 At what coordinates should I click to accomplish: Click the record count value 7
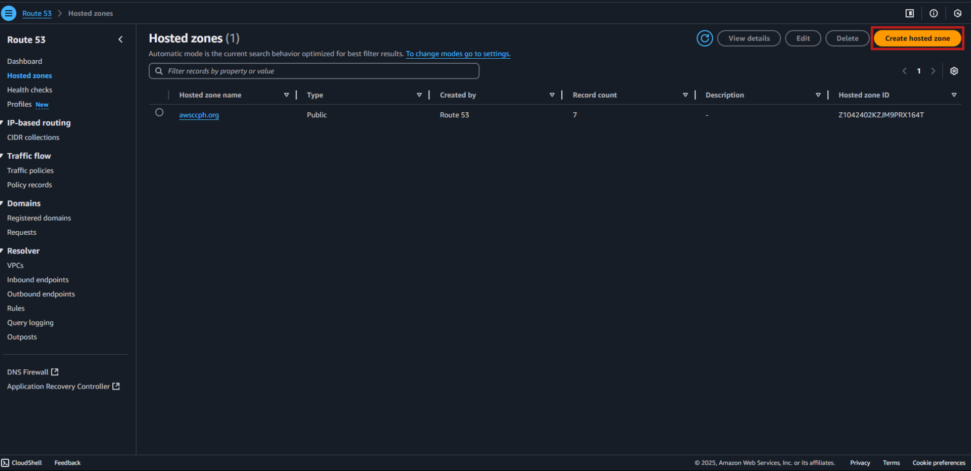[x=575, y=115]
